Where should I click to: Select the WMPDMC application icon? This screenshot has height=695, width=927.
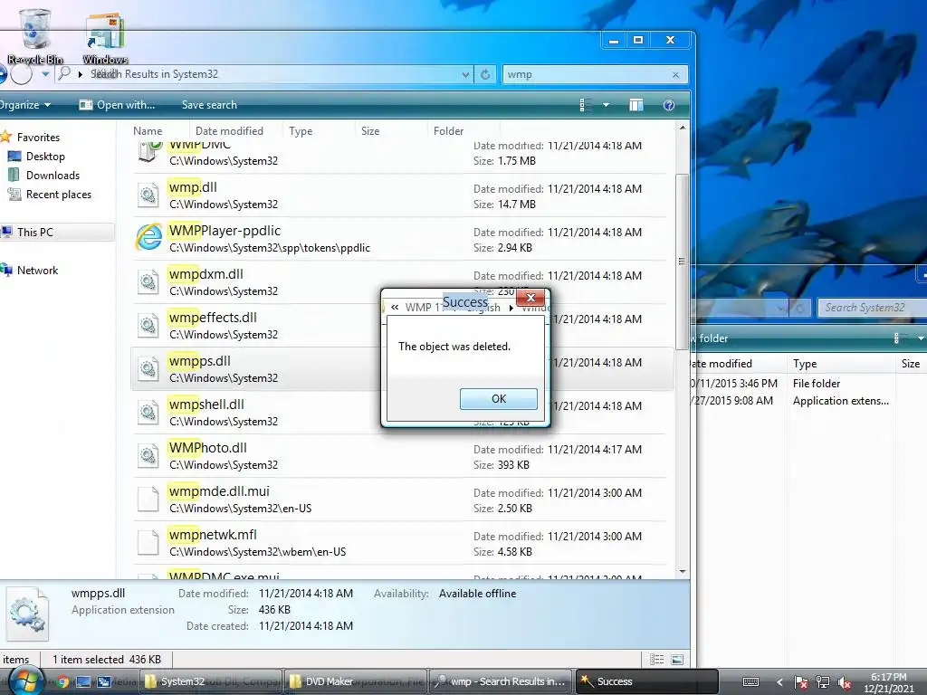coord(149,151)
